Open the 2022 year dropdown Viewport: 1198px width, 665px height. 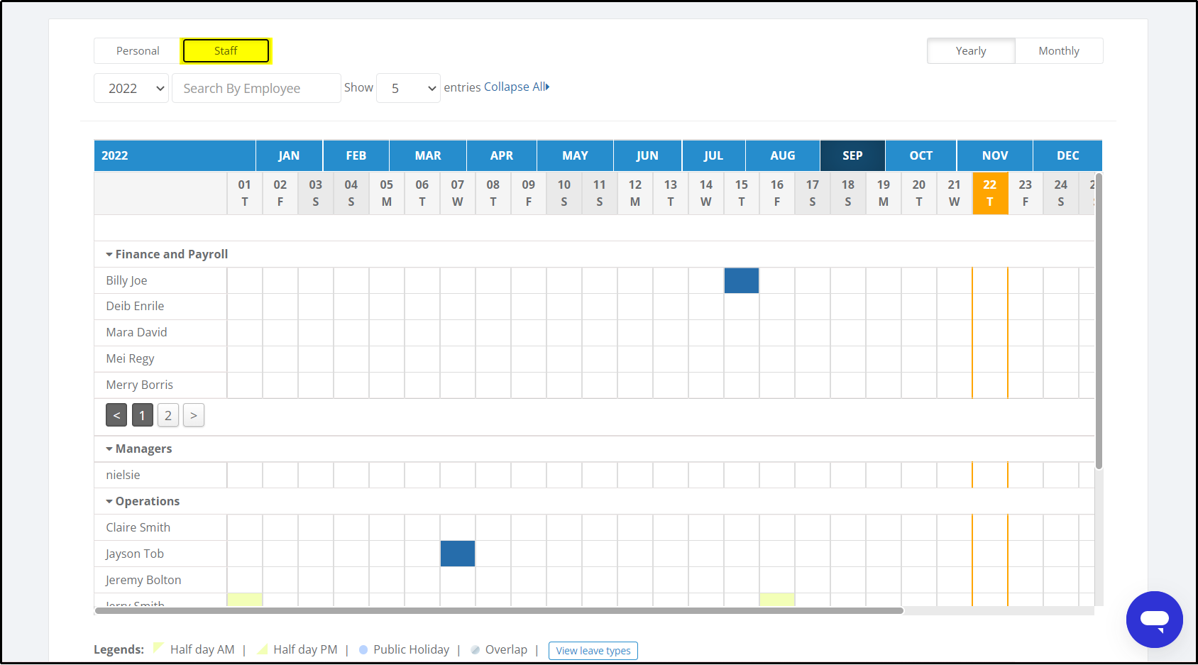(131, 88)
